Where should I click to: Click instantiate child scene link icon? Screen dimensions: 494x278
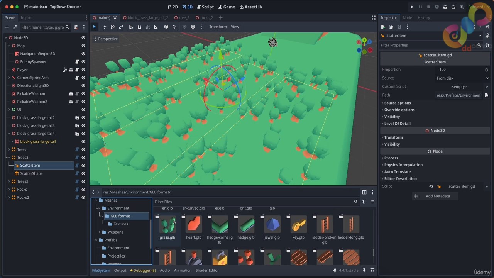pyautogui.click(x=15, y=27)
